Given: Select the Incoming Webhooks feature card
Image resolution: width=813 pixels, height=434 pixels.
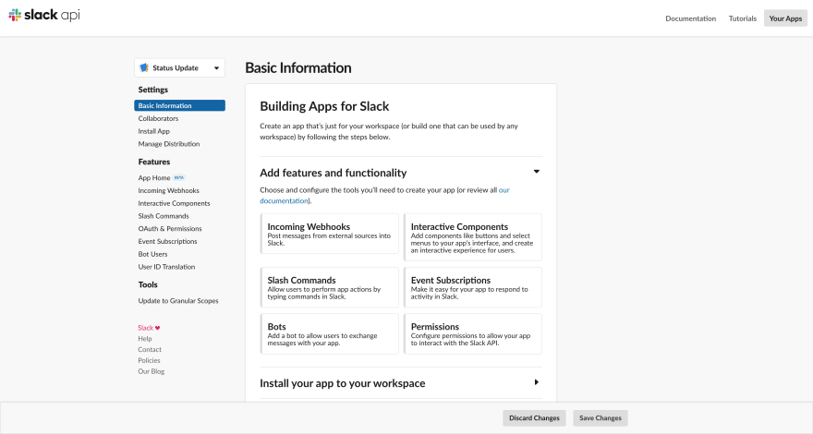Looking at the screenshot, I should 329,234.
